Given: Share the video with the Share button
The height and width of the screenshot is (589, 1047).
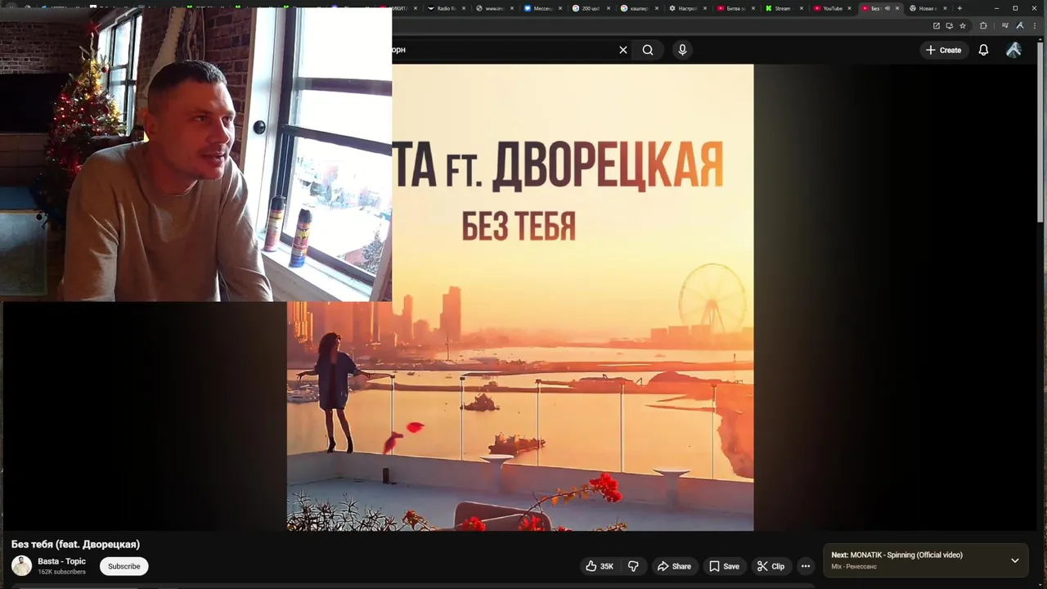Looking at the screenshot, I should tap(675, 566).
